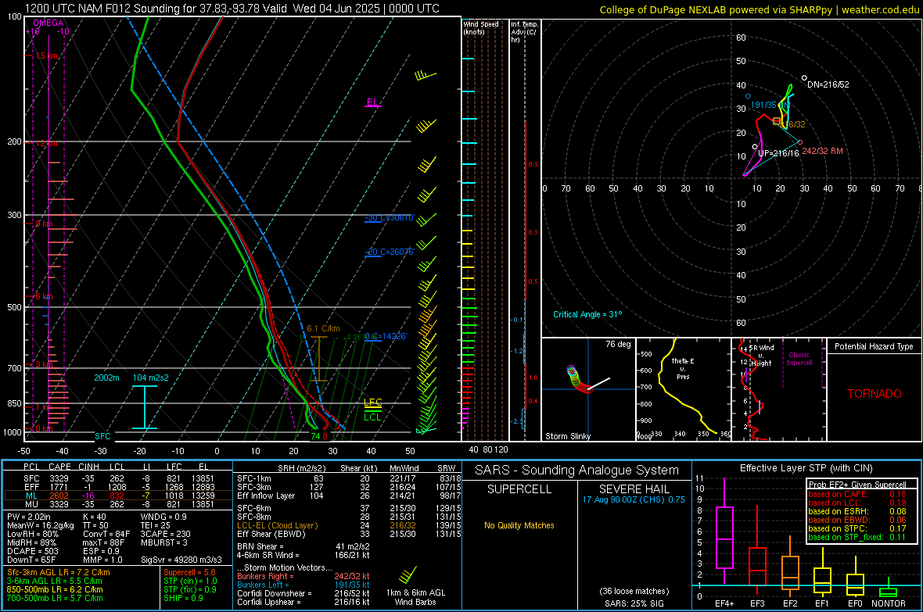Click the Eff Inflow Layer row
The width and height of the screenshot is (923, 612).
pos(349,496)
